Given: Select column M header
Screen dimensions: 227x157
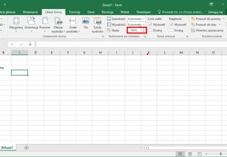Looking at the screenshot, I should coord(181,53).
